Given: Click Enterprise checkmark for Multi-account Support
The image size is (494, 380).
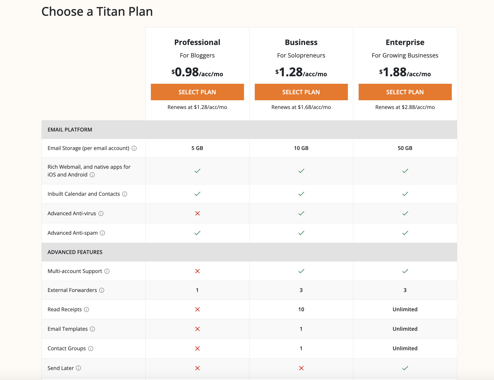Looking at the screenshot, I should click(x=405, y=271).
